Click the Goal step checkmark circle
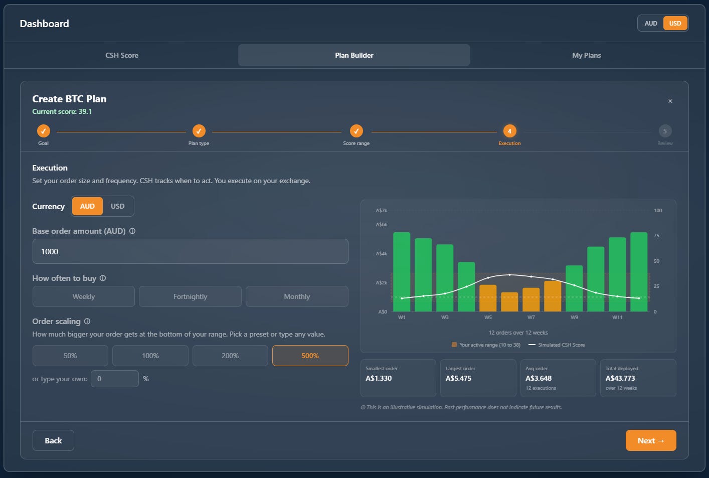This screenshot has height=478, width=709. [44, 131]
